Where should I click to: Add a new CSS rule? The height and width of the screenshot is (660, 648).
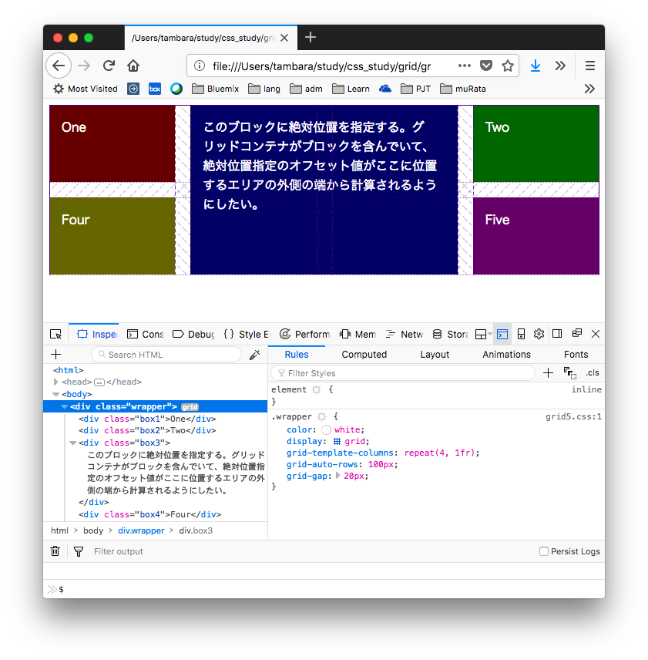pyautogui.click(x=548, y=373)
